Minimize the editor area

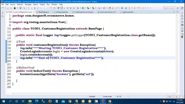pos(174,12)
